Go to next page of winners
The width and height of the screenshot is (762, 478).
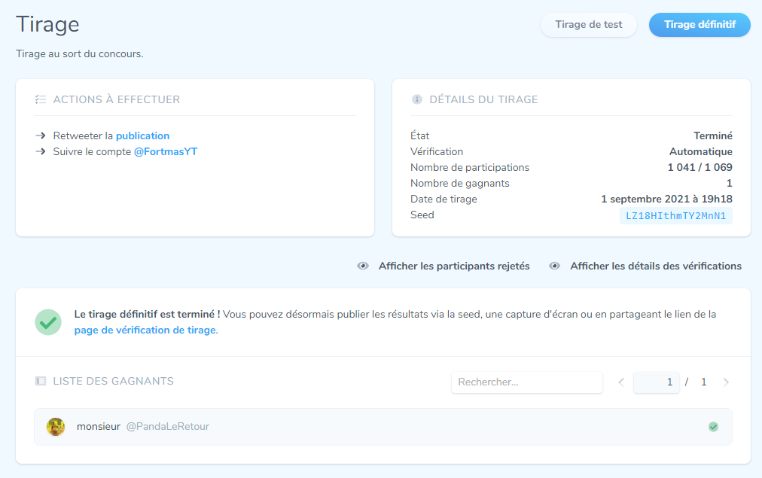click(726, 382)
